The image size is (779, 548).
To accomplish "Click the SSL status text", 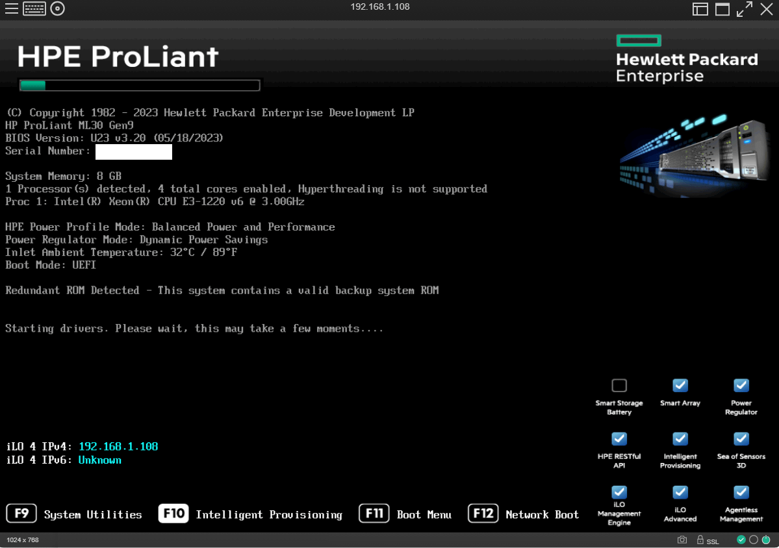I will (713, 541).
